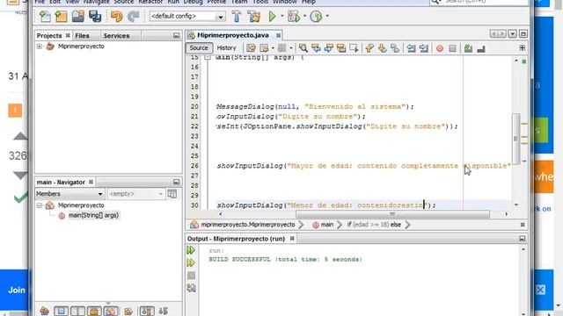Open the Profile Project dropdown arrow
The width and height of the screenshot is (563, 316).
(x=327, y=16)
